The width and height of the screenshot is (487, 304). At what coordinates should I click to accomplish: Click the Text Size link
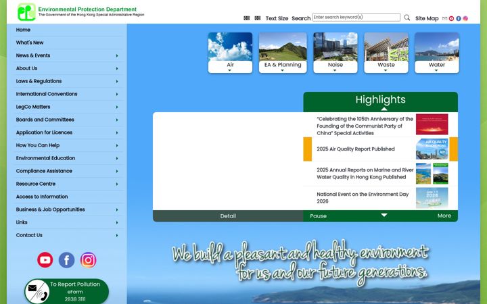pyautogui.click(x=277, y=18)
